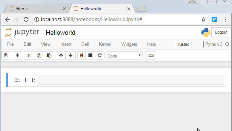Move selected cell down arrow
232x131 pixels.
70,55
